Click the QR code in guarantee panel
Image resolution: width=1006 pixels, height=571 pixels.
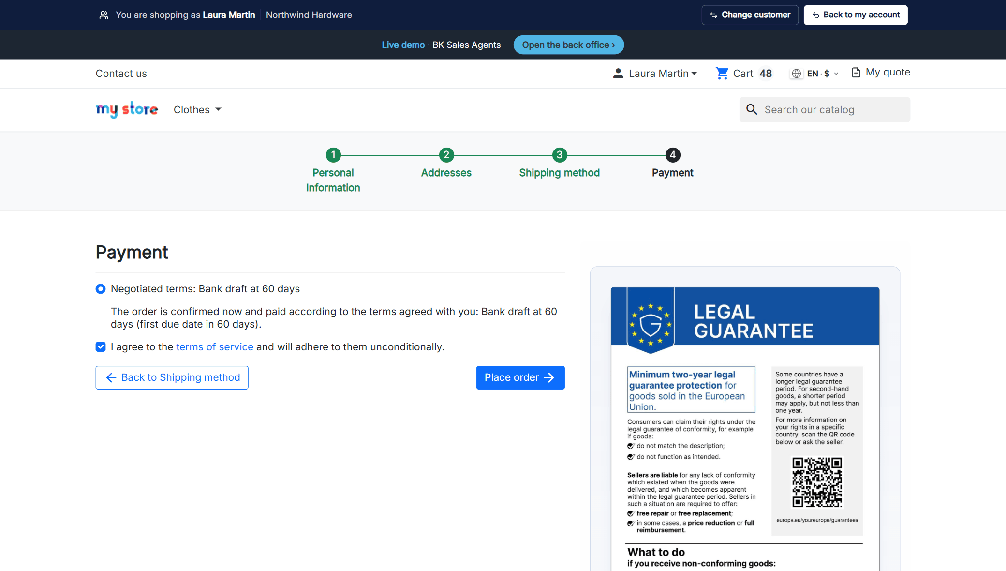tap(817, 482)
